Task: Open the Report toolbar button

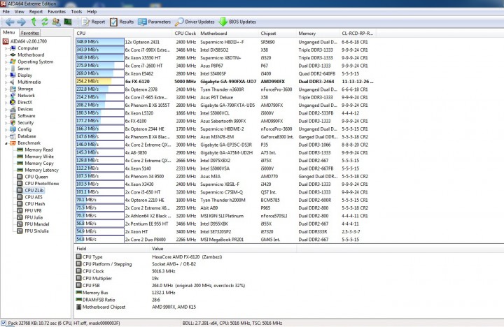Action: coord(93,22)
